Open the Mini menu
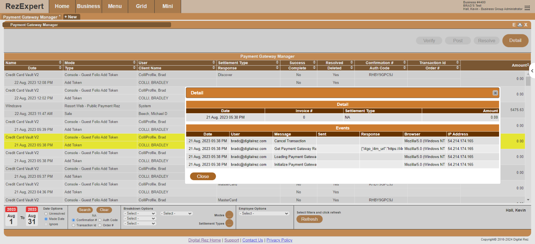535x244 pixels. point(168,6)
